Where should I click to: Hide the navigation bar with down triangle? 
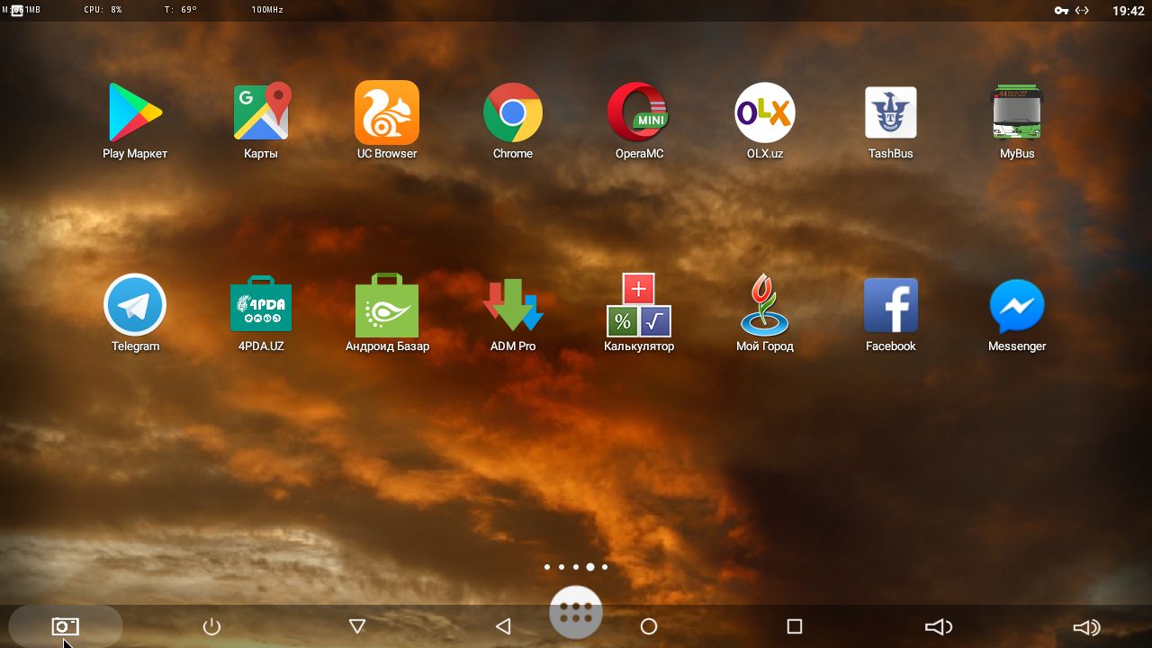pyautogui.click(x=357, y=626)
